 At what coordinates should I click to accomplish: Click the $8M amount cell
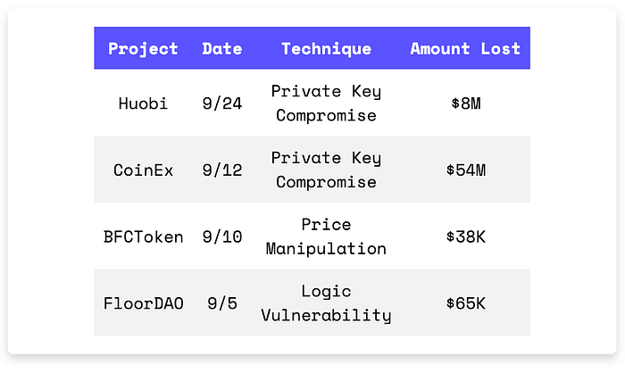click(465, 104)
